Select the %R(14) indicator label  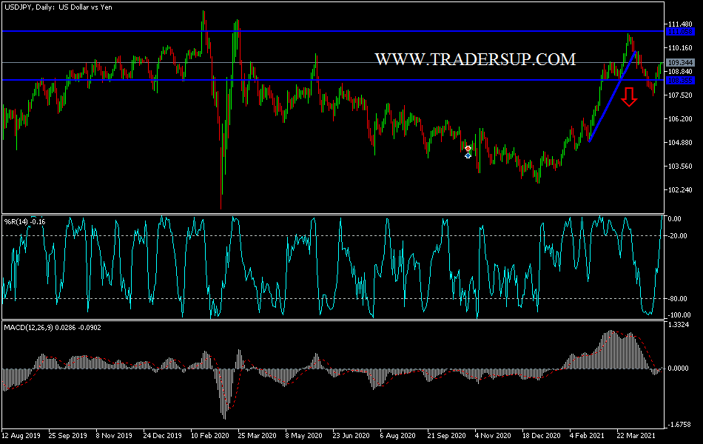click(x=24, y=219)
